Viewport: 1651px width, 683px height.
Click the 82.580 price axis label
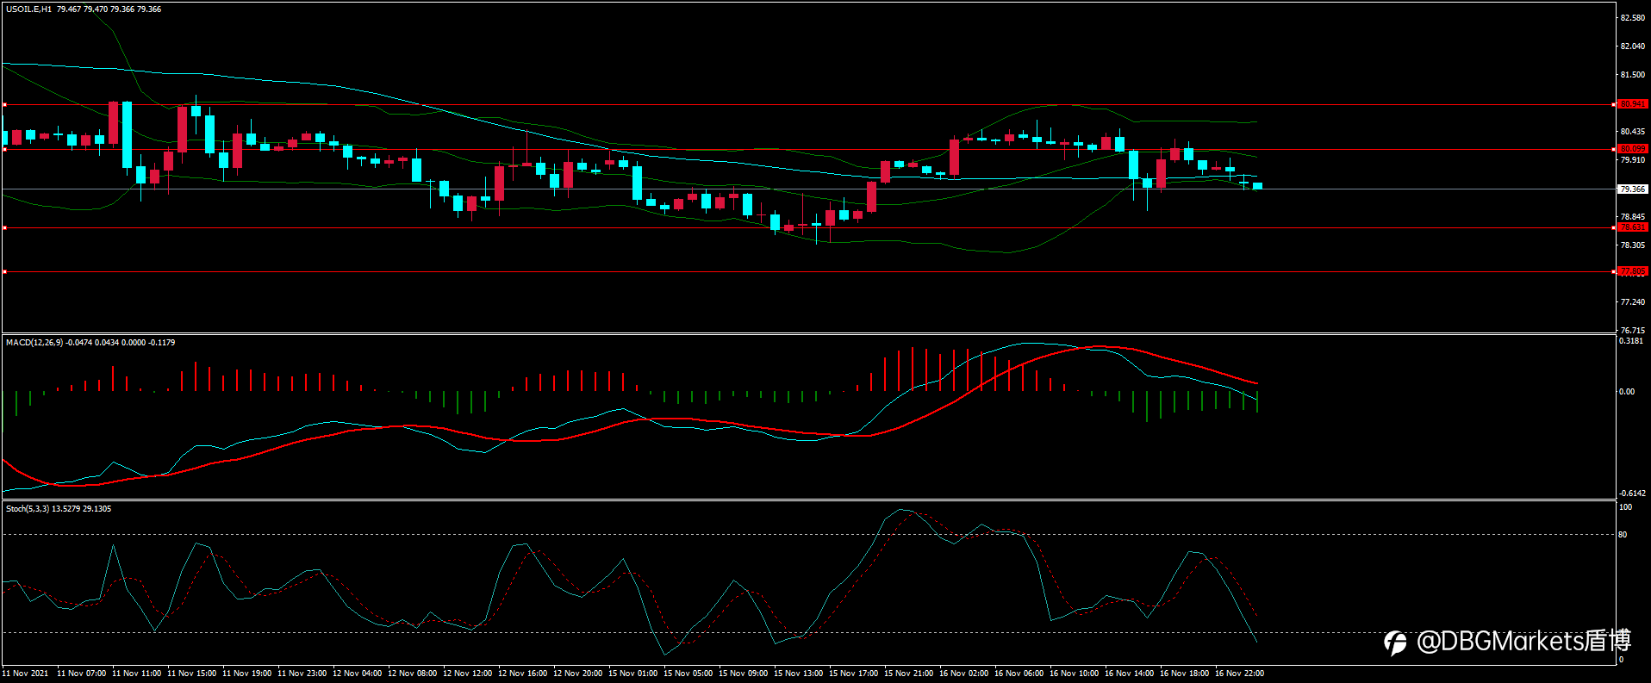click(x=1632, y=18)
